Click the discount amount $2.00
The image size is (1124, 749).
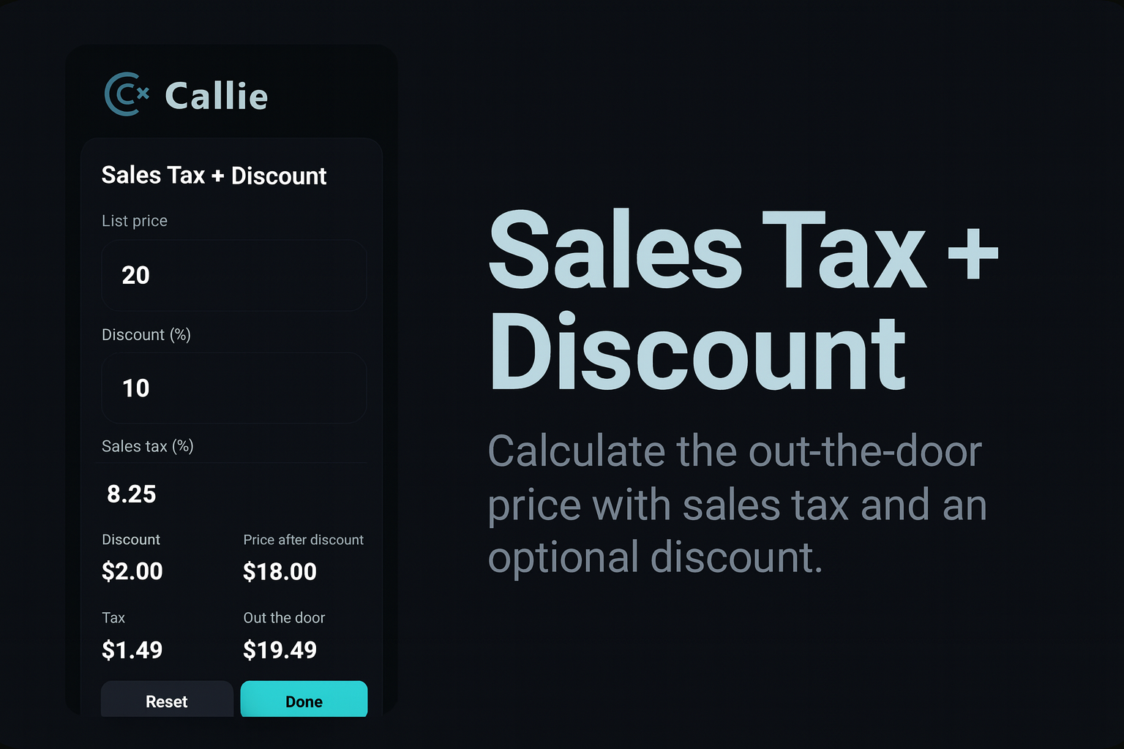[132, 571]
